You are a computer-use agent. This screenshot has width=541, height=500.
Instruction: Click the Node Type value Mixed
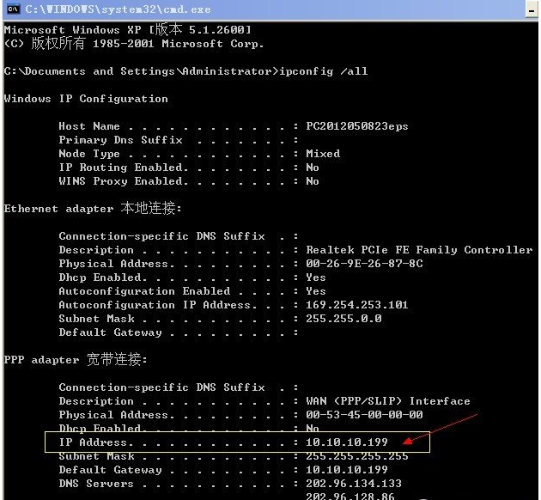coord(323,154)
